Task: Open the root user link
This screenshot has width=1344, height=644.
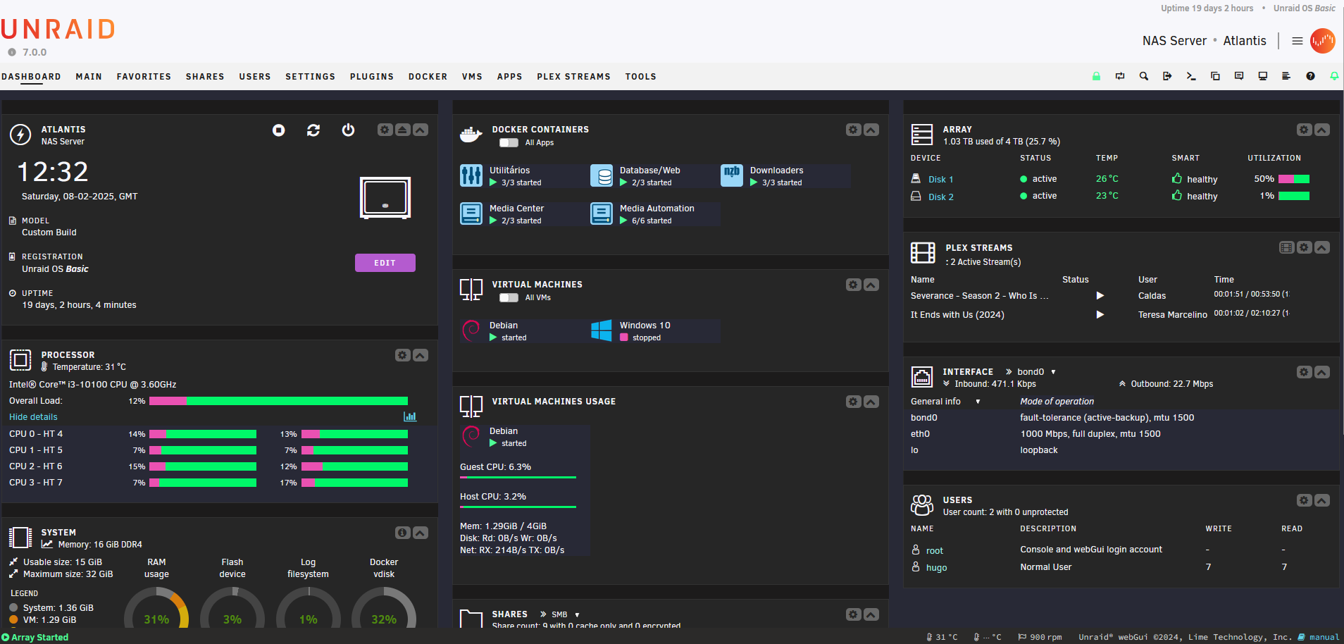Action: point(934,551)
